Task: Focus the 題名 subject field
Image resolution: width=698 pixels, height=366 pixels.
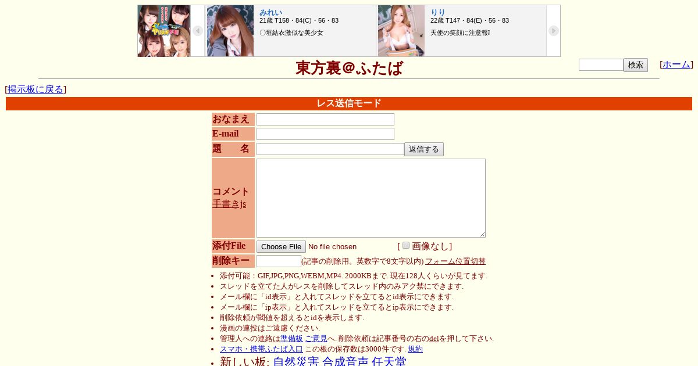Action: tap(330, 149)
